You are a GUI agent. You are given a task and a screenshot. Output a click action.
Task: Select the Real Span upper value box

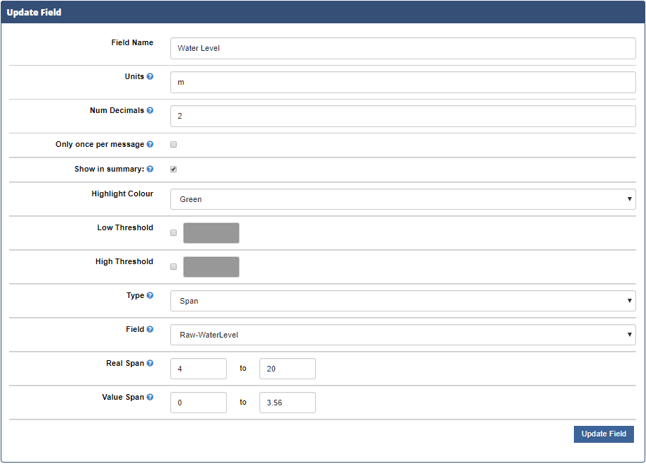pos(288,369)
